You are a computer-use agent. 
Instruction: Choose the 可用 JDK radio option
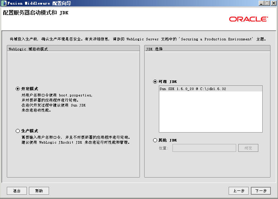tap(155, 81)
